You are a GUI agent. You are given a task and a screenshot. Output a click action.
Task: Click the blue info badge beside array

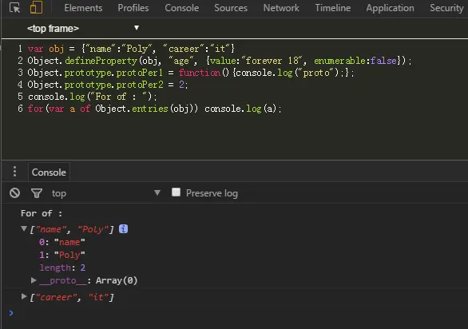124,229
